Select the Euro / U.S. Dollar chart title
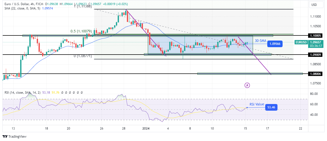The image size is (327, 141). [20, 4]
